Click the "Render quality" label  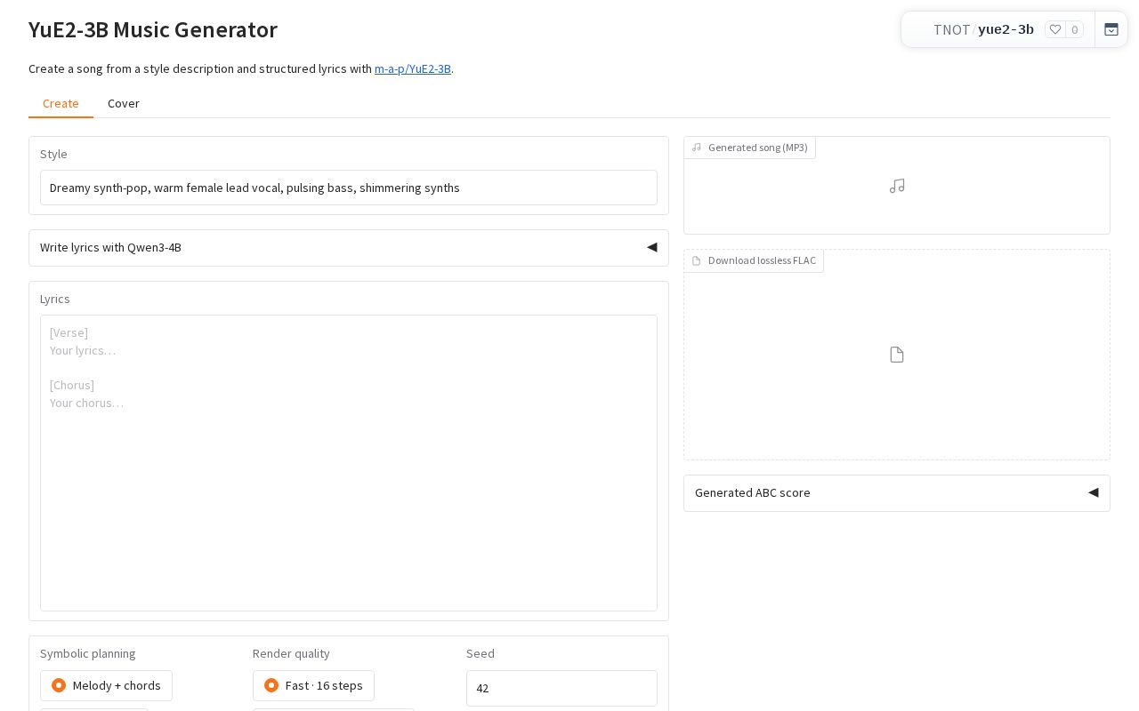point(291,653)
